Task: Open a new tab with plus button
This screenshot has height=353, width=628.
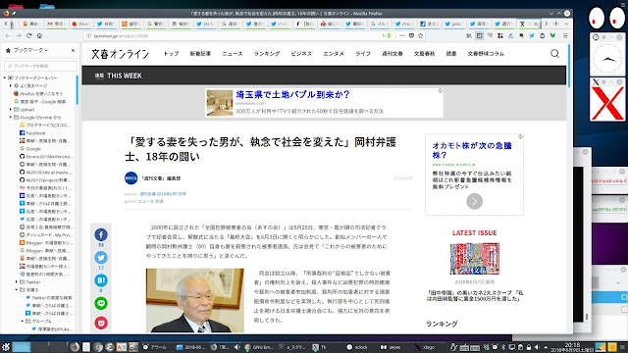Action: (x=556, y=24)
